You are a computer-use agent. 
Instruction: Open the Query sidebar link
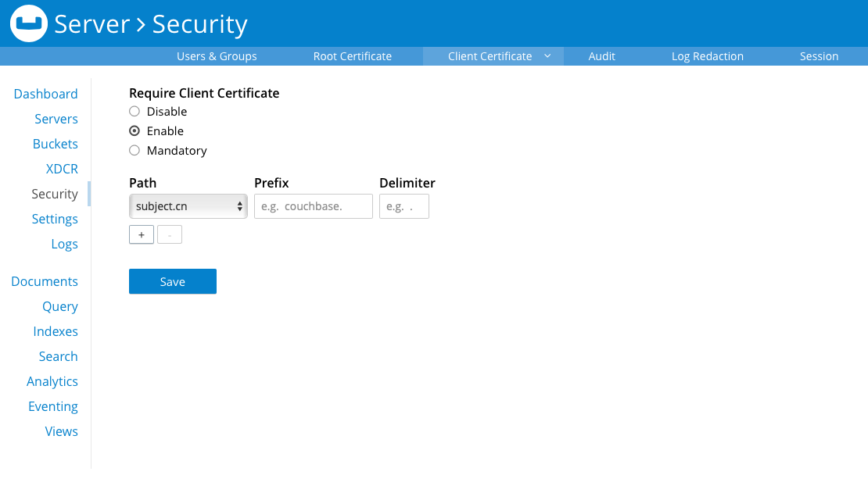pos(60,306)
